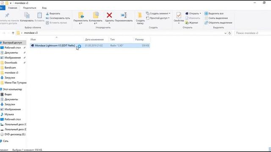Open Локальный диск (C:) drive
The height and width of the screenshot is (152, 271).
click(15, 124)
